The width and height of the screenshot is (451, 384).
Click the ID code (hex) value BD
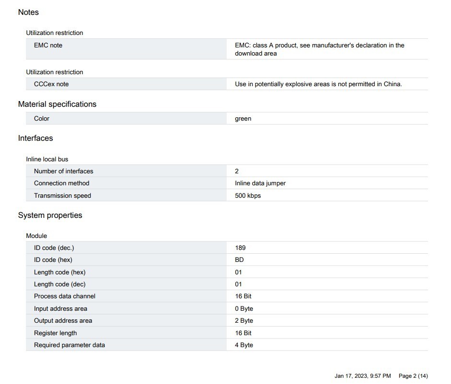[x=239, y=260]
